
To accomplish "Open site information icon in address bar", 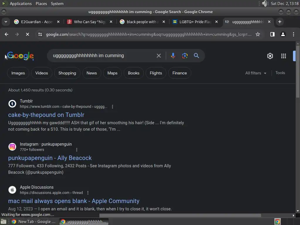I will pyautogui.click(x=40, y=34).
